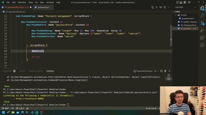Screen dimensions: 206x115
Task: Click the Ln 24, Col 26 cursor position
Action: point(151,108)
